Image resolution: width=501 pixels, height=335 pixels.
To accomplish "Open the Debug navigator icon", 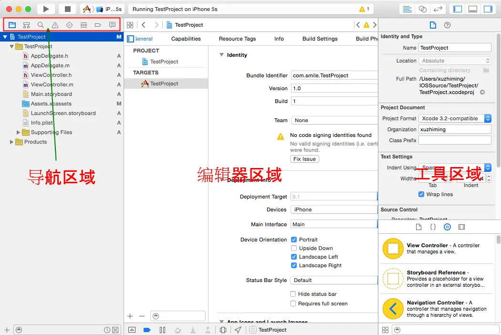I will [83, 25].
